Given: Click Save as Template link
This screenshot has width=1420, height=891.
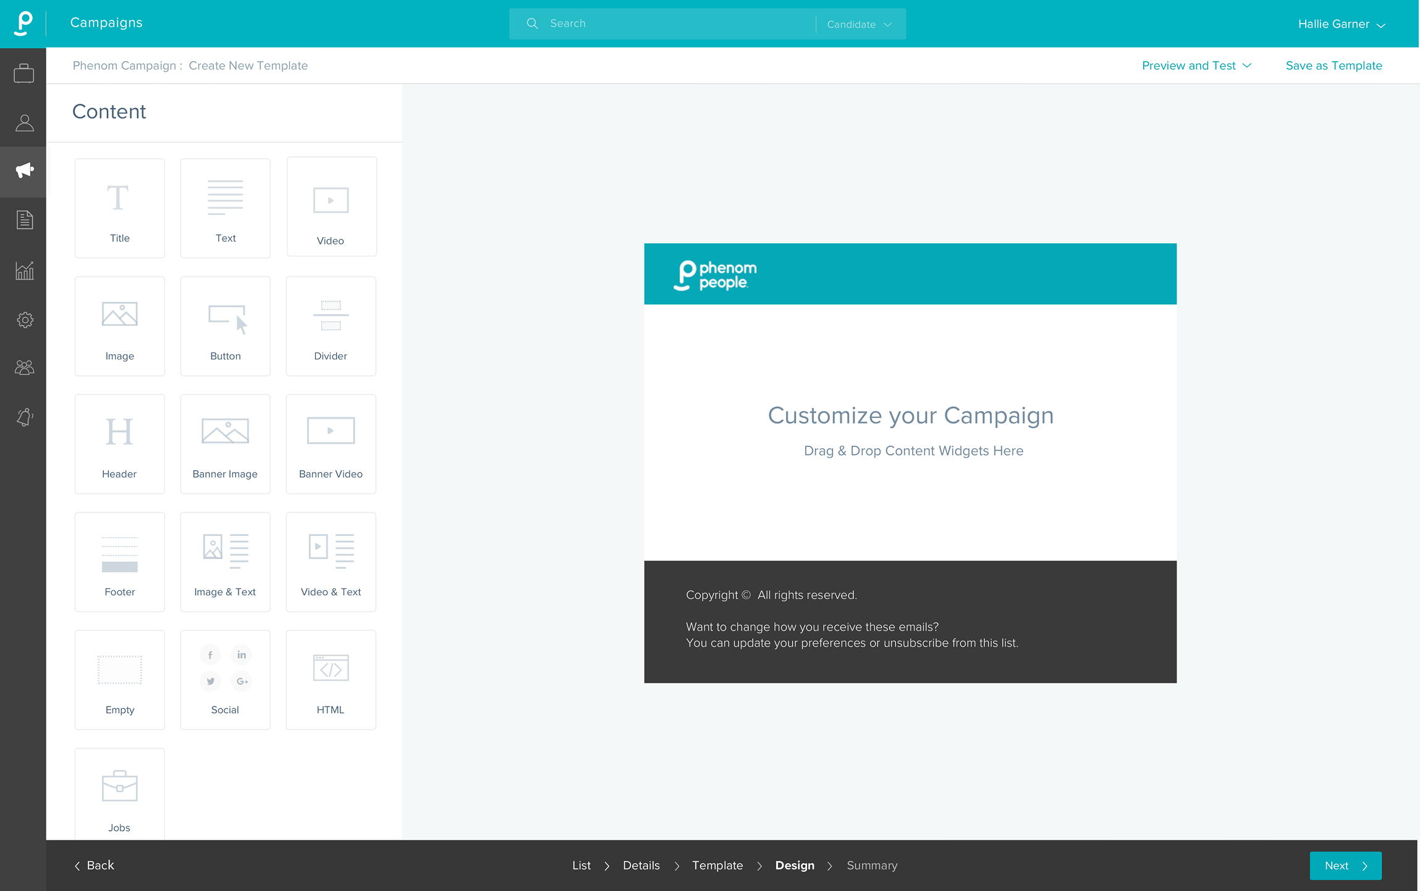Looking at the screenshot, I should pyautogui.click(x=1333, y=65).
